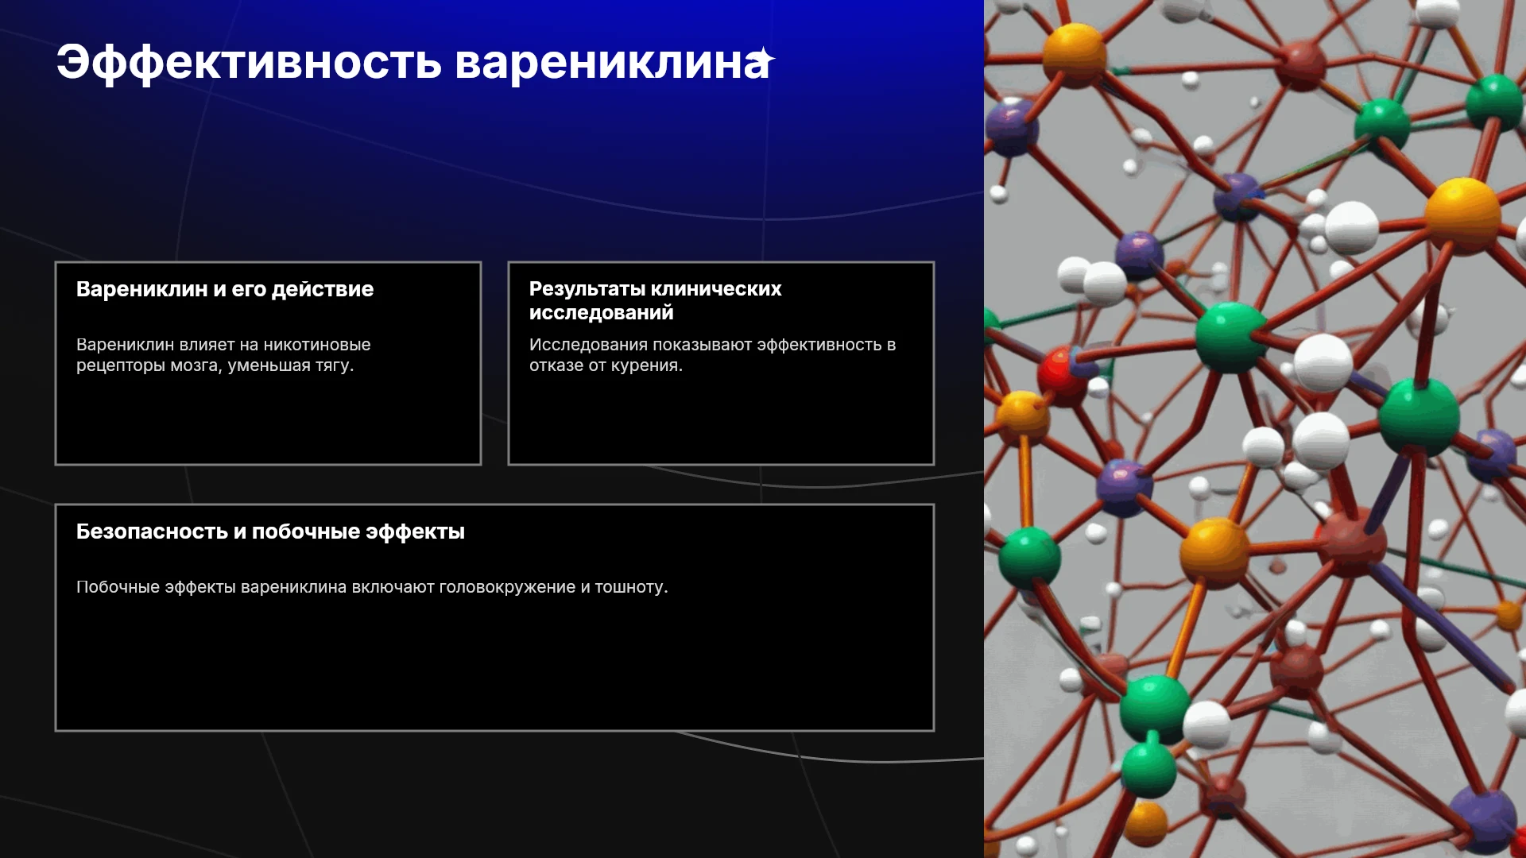The height and width of the screenshot is (858, 1526).
Task: Click the sparkle icon after the title
Action: (x=765, y=58)
